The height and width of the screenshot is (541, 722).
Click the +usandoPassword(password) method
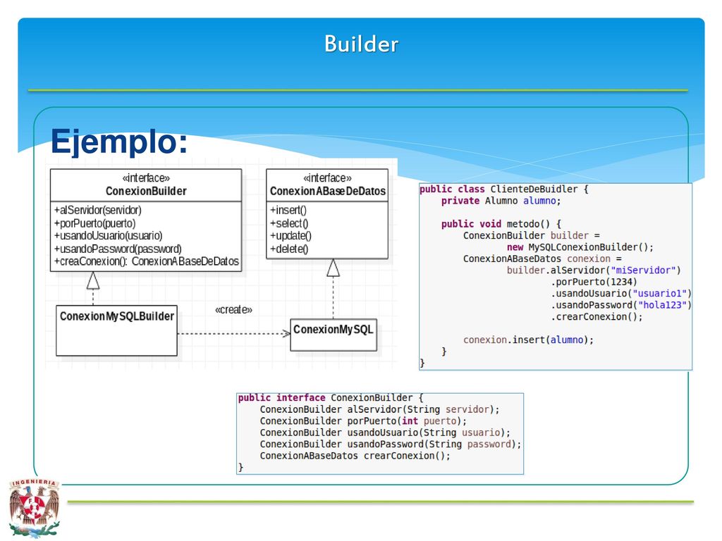tap(118, 249)
